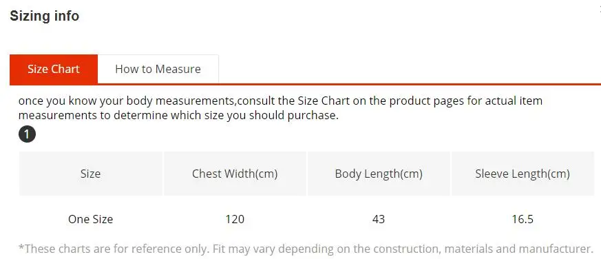The image size is (601, 259).
Task: Click the black numbered 1 badge
Action: [x=27, y=135]
